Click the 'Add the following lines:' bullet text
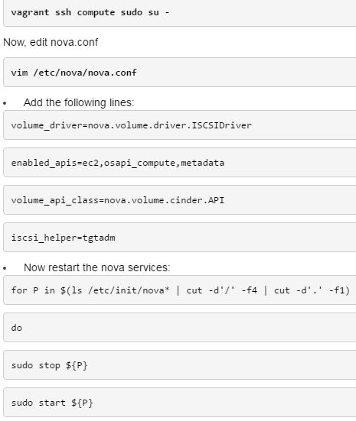The height and width of the screenshot is (421, 356). tap(79, 102)
